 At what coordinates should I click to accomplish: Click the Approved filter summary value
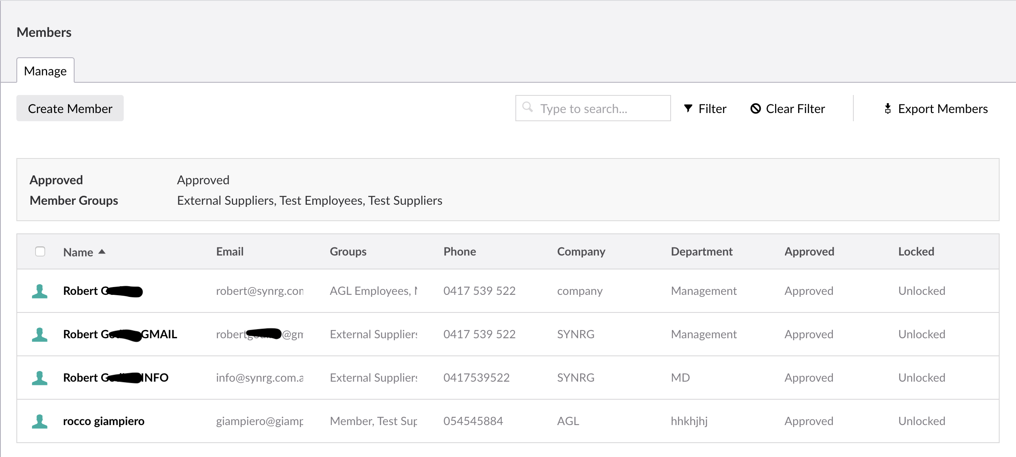click(203, 180)
